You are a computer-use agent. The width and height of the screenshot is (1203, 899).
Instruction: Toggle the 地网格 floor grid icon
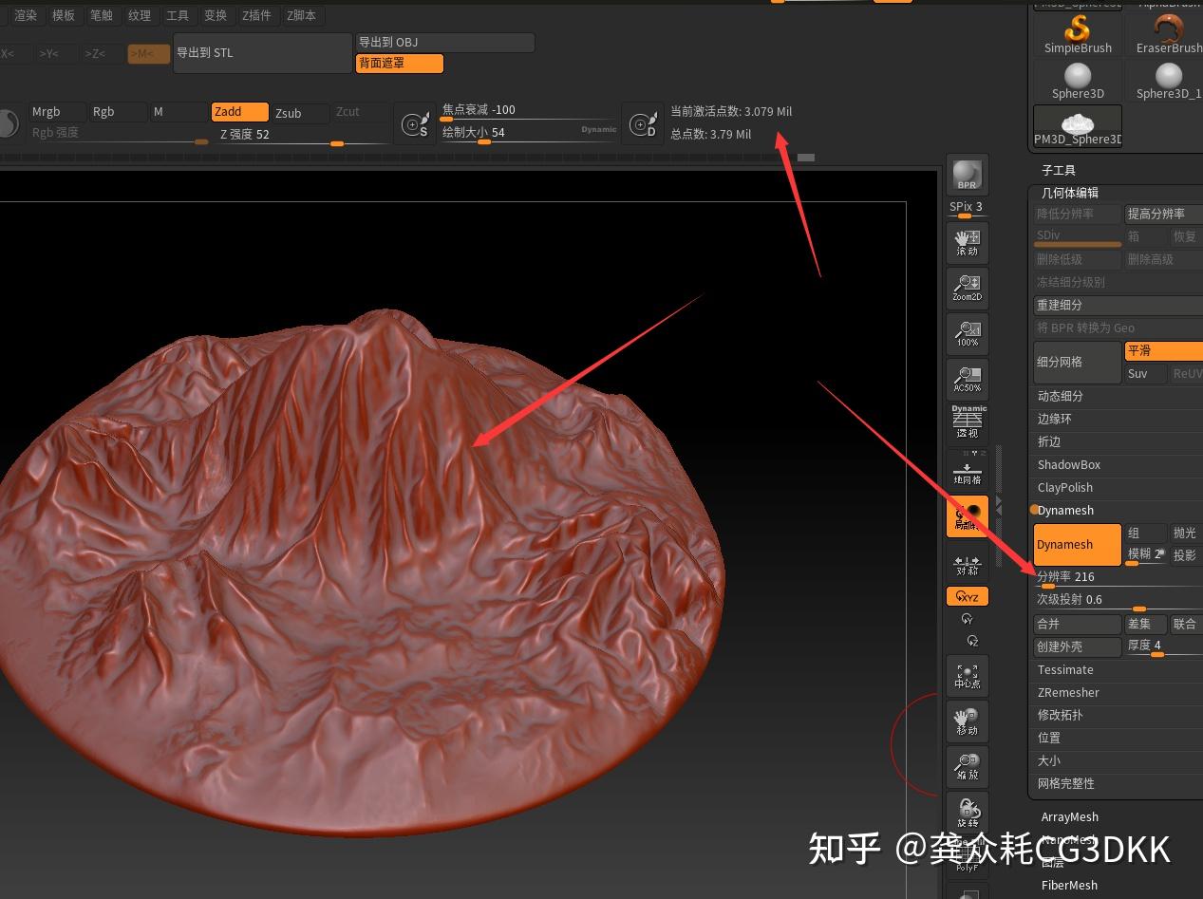coord(967,469)
